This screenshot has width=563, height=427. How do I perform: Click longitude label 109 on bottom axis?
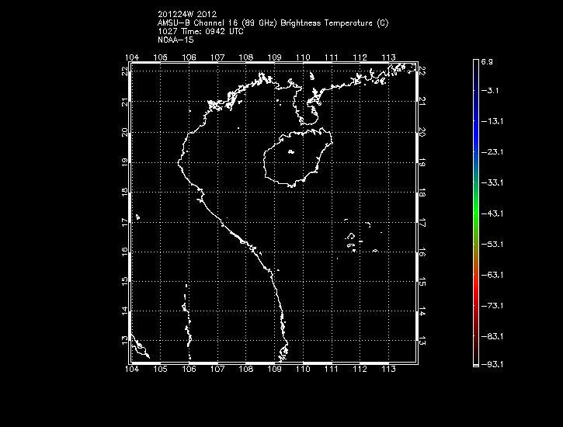[x=273, y=370]
